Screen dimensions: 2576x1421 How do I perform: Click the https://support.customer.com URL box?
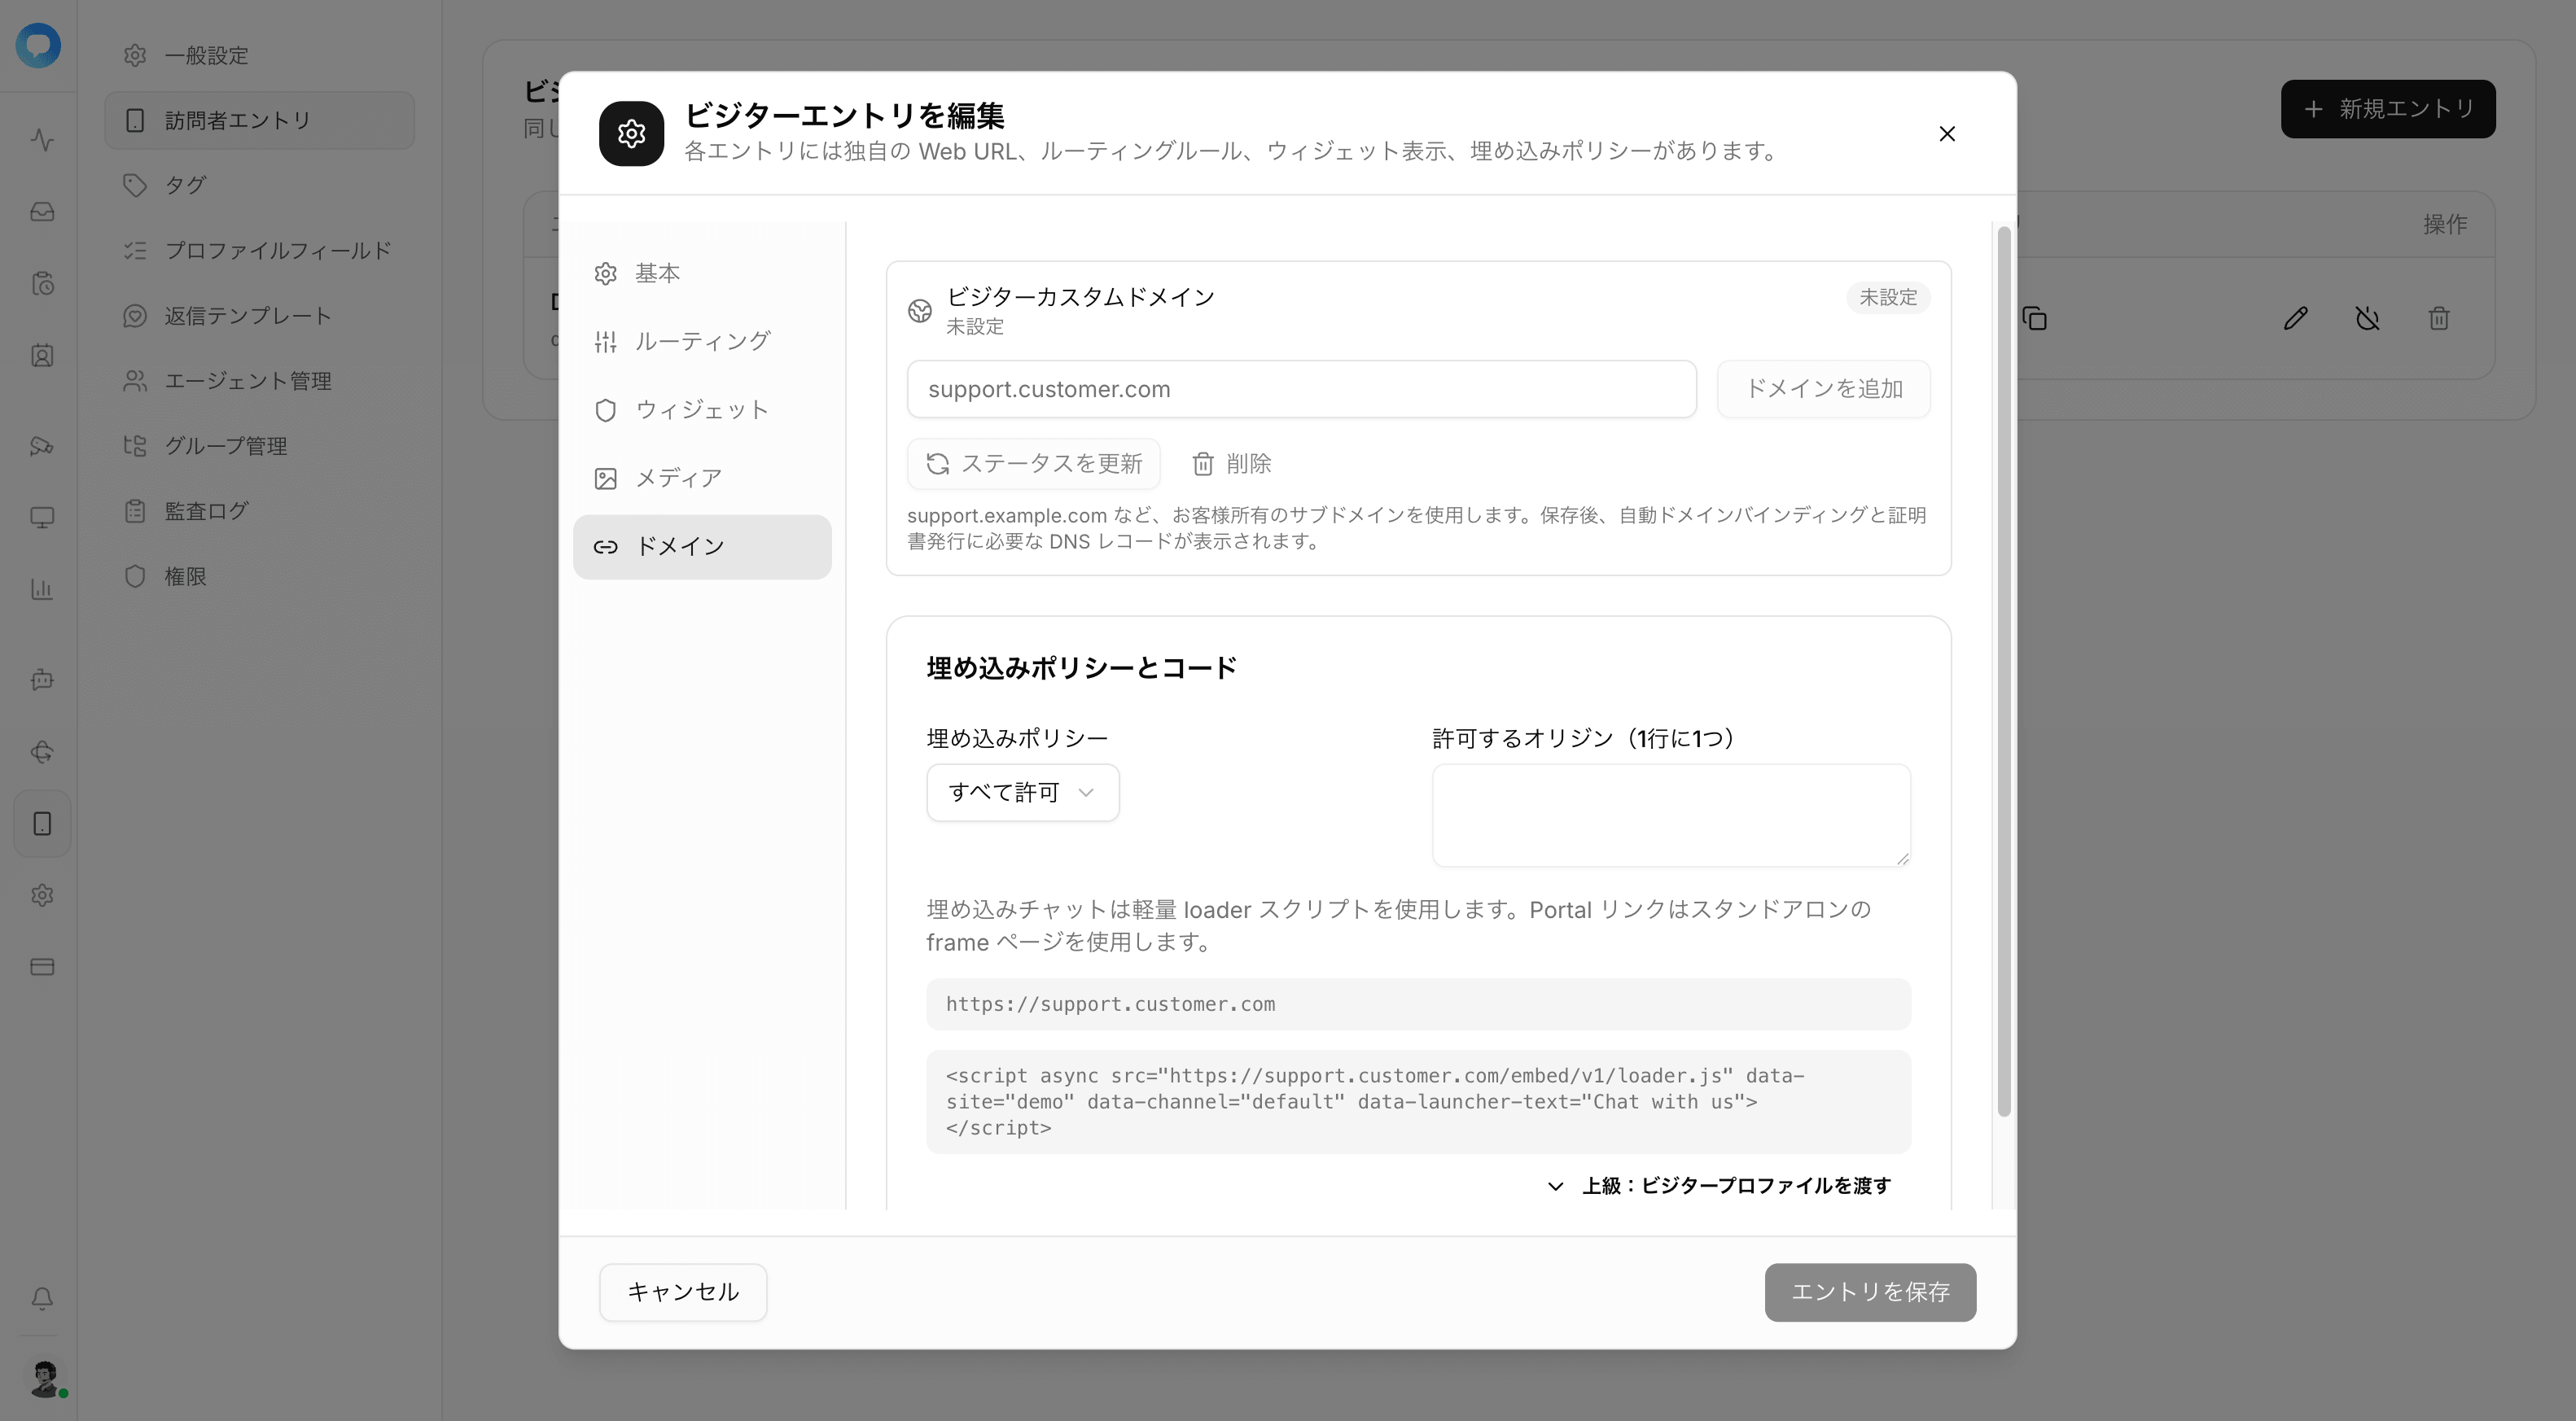[x=1418, y=1004]
